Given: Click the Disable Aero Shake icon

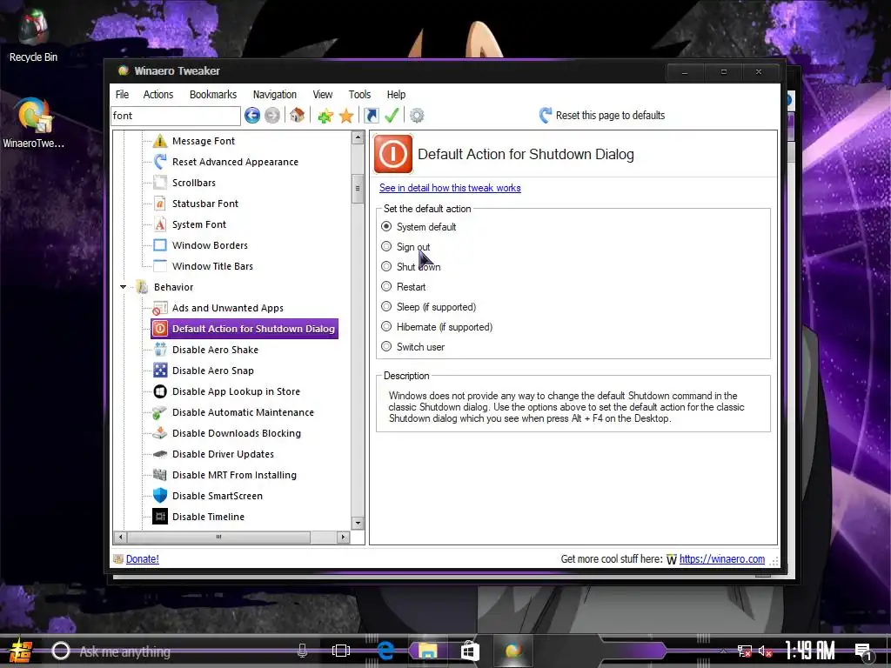Looking at the screenshot, I should tap(160, 350).
